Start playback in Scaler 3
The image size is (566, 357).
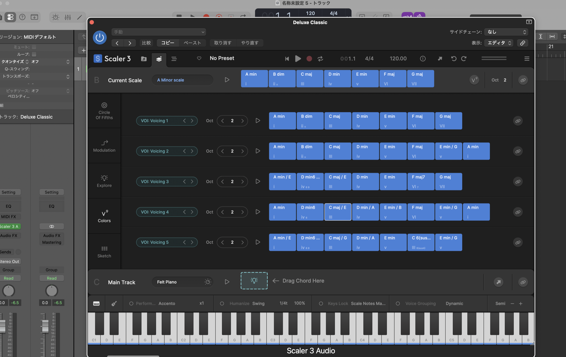point(298,59)
